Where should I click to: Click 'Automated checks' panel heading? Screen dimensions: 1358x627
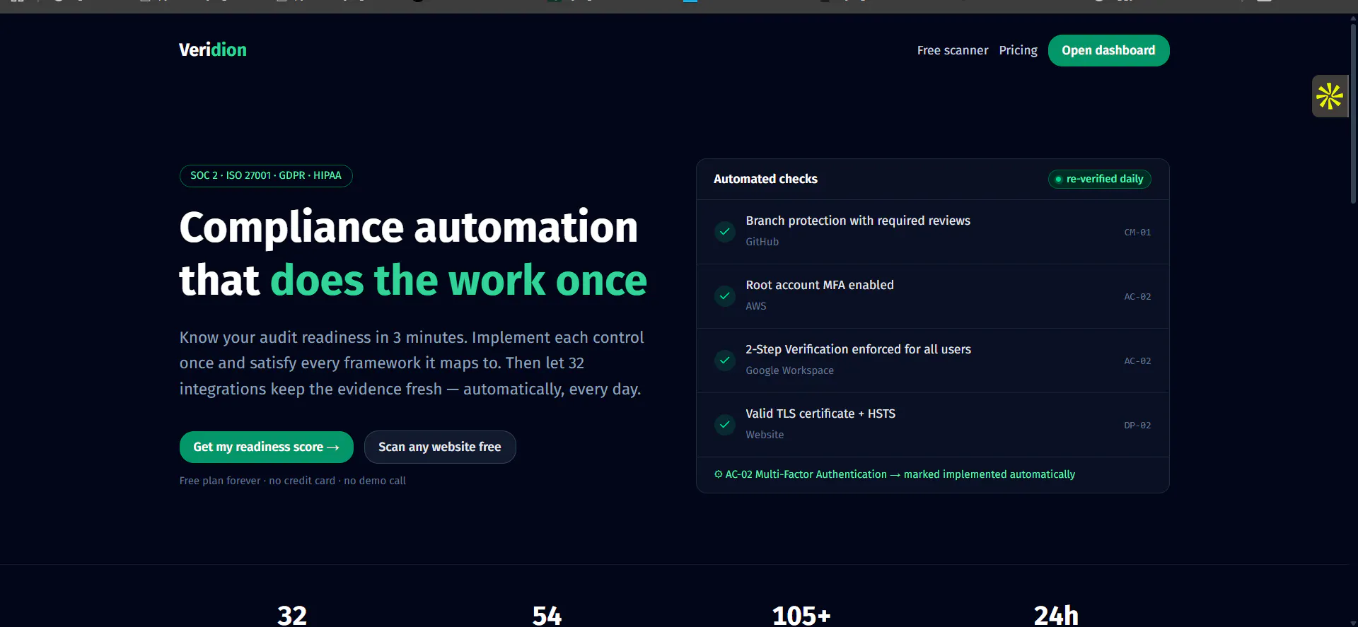click(765, 179)
